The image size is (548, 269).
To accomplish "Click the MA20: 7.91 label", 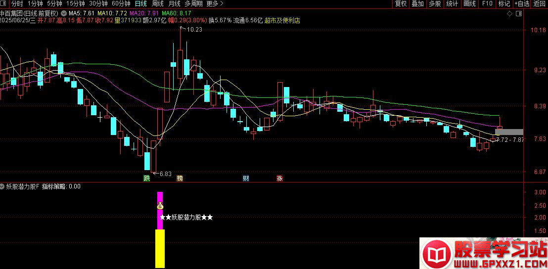I will [143, 13].
